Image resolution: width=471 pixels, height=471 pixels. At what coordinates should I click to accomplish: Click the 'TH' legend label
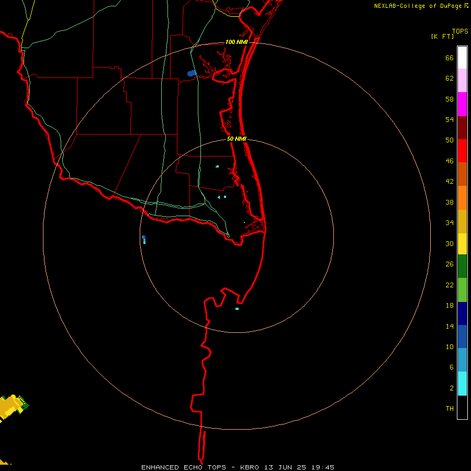point(450,409)
